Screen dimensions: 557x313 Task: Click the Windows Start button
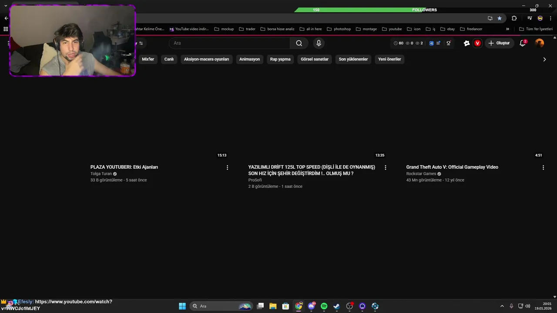point(182,306)
